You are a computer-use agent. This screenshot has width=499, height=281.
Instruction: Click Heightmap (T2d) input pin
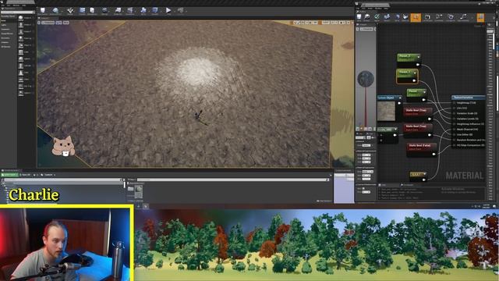[x=454, y=102]
